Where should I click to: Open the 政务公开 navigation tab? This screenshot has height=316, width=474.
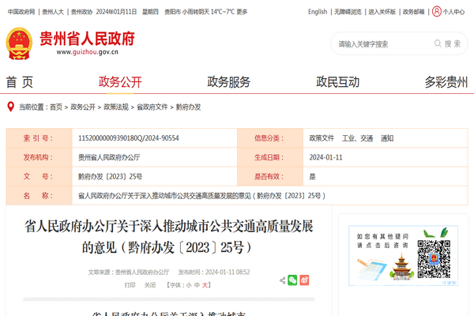(120, 82)
